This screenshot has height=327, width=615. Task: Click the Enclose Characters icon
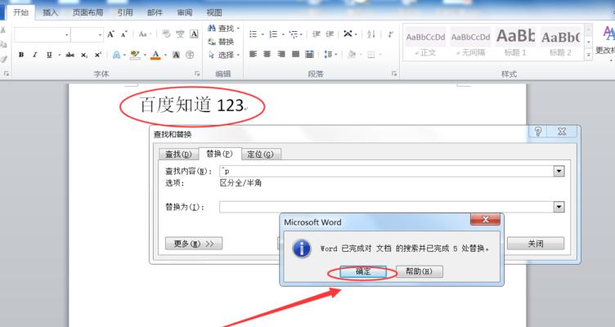[190, 55]
